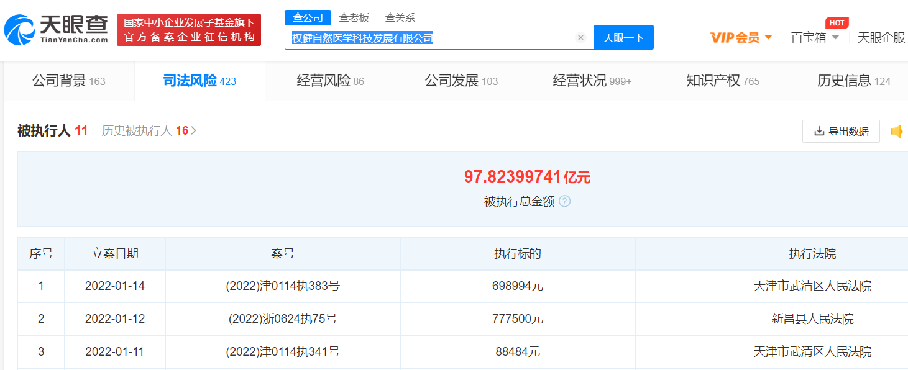This screenshot has width=908, height=370.
Task: Select the 查公司 search tab
Action: [x=308, y=17]
